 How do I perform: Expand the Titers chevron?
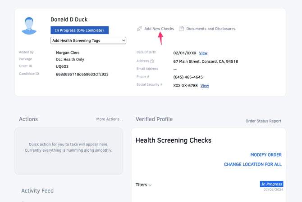pyautogui.click(x=150, y=185)
